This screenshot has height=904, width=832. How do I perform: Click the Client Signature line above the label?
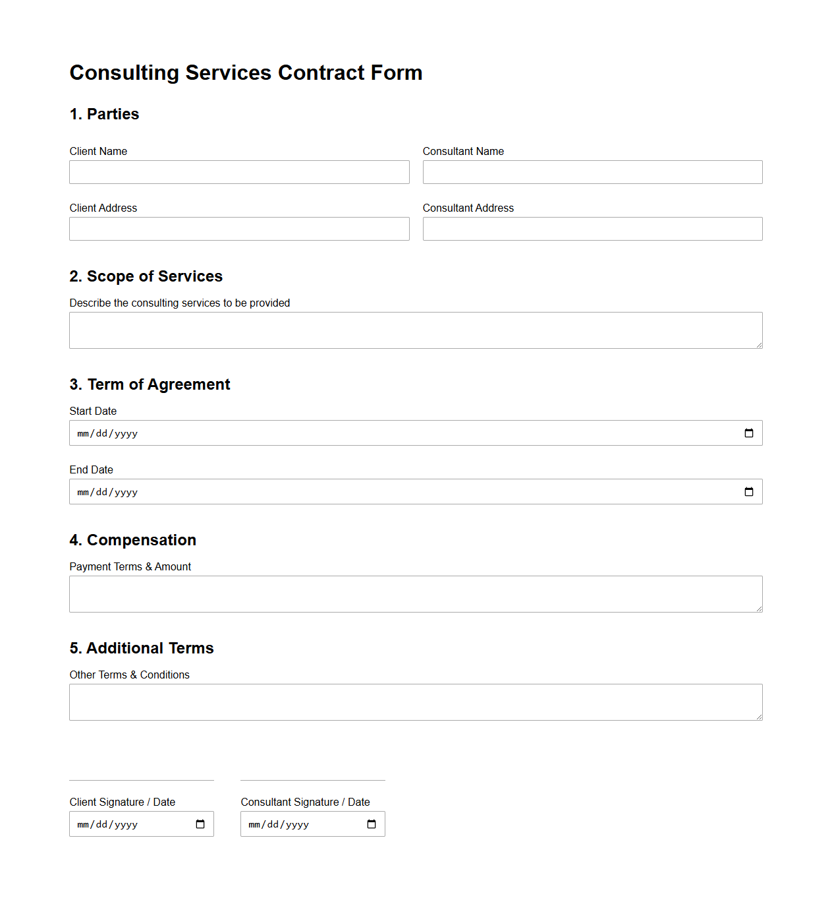pos(141,780)
